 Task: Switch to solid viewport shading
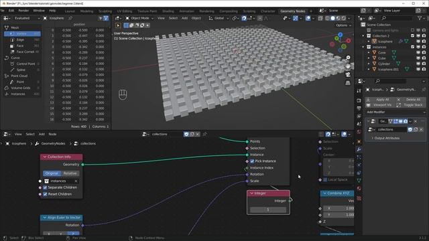pyautogui.click(x=332, y=18)
